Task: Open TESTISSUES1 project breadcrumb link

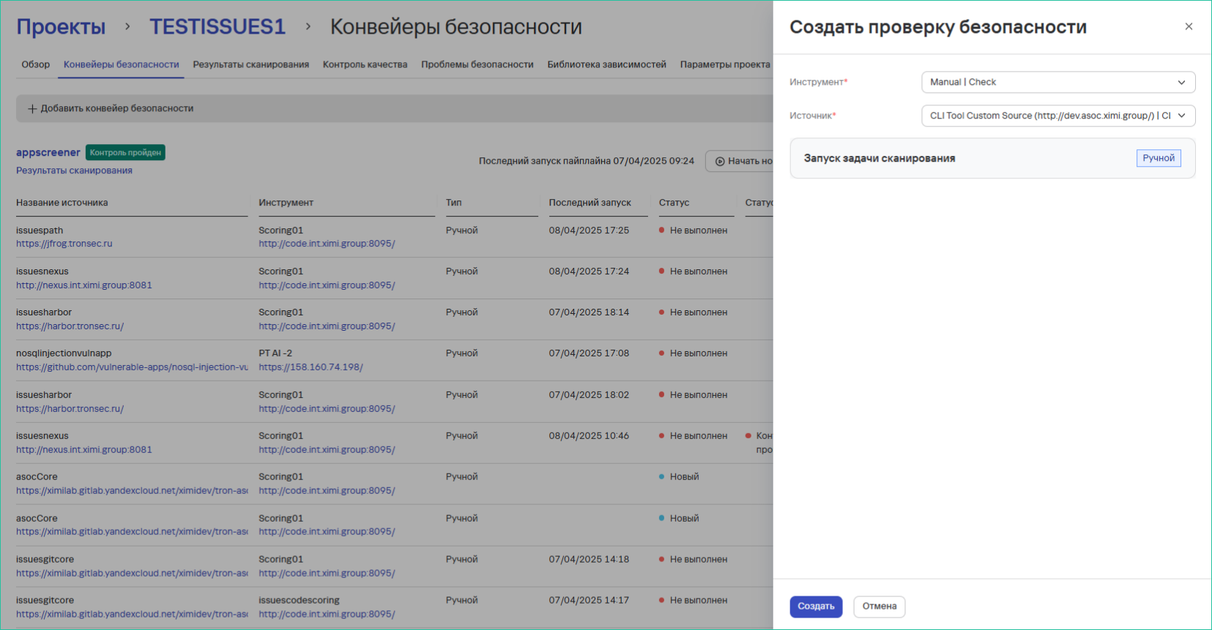Action: point(218,27)
